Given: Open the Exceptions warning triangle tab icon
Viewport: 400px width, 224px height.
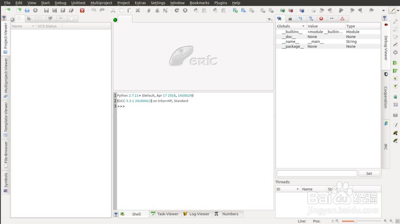Looking at the screenshot, I should click(343, 19).
